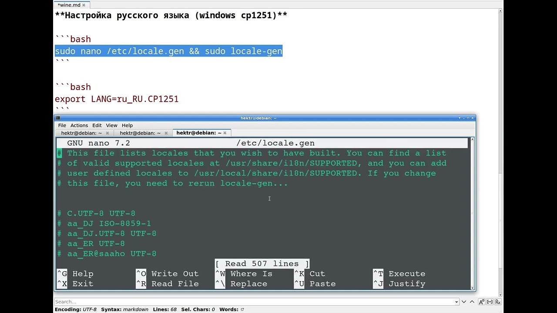Click the first bash code fence line
The width and height of the screenshot is (557, 313).
73,40
